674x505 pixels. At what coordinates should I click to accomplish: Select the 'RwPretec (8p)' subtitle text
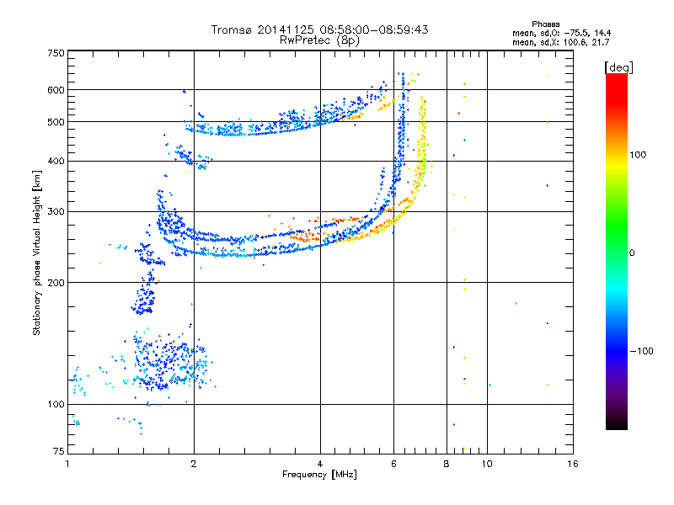[x=319, y=40]
